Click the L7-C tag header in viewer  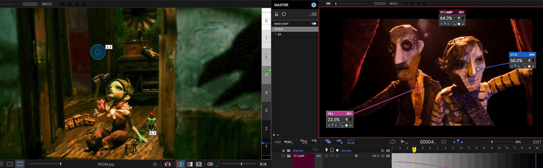pyautogui.click(x=522, y=55)
